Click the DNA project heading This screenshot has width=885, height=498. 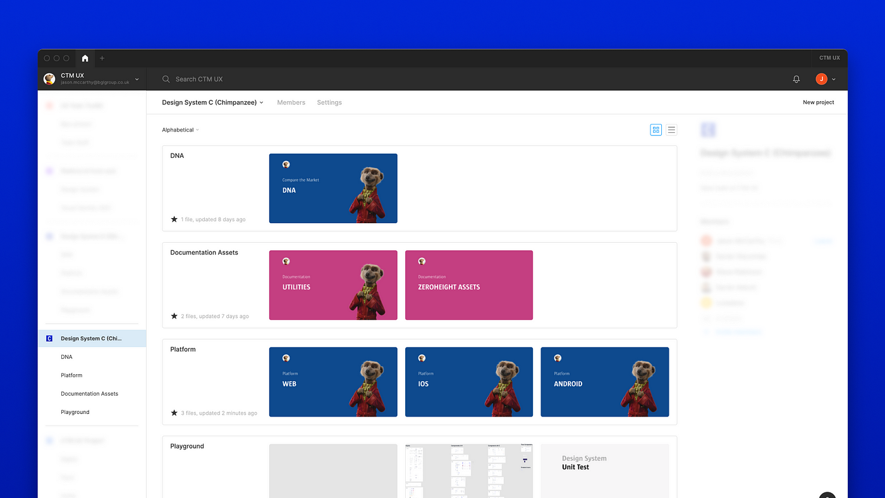coord(177,155)
